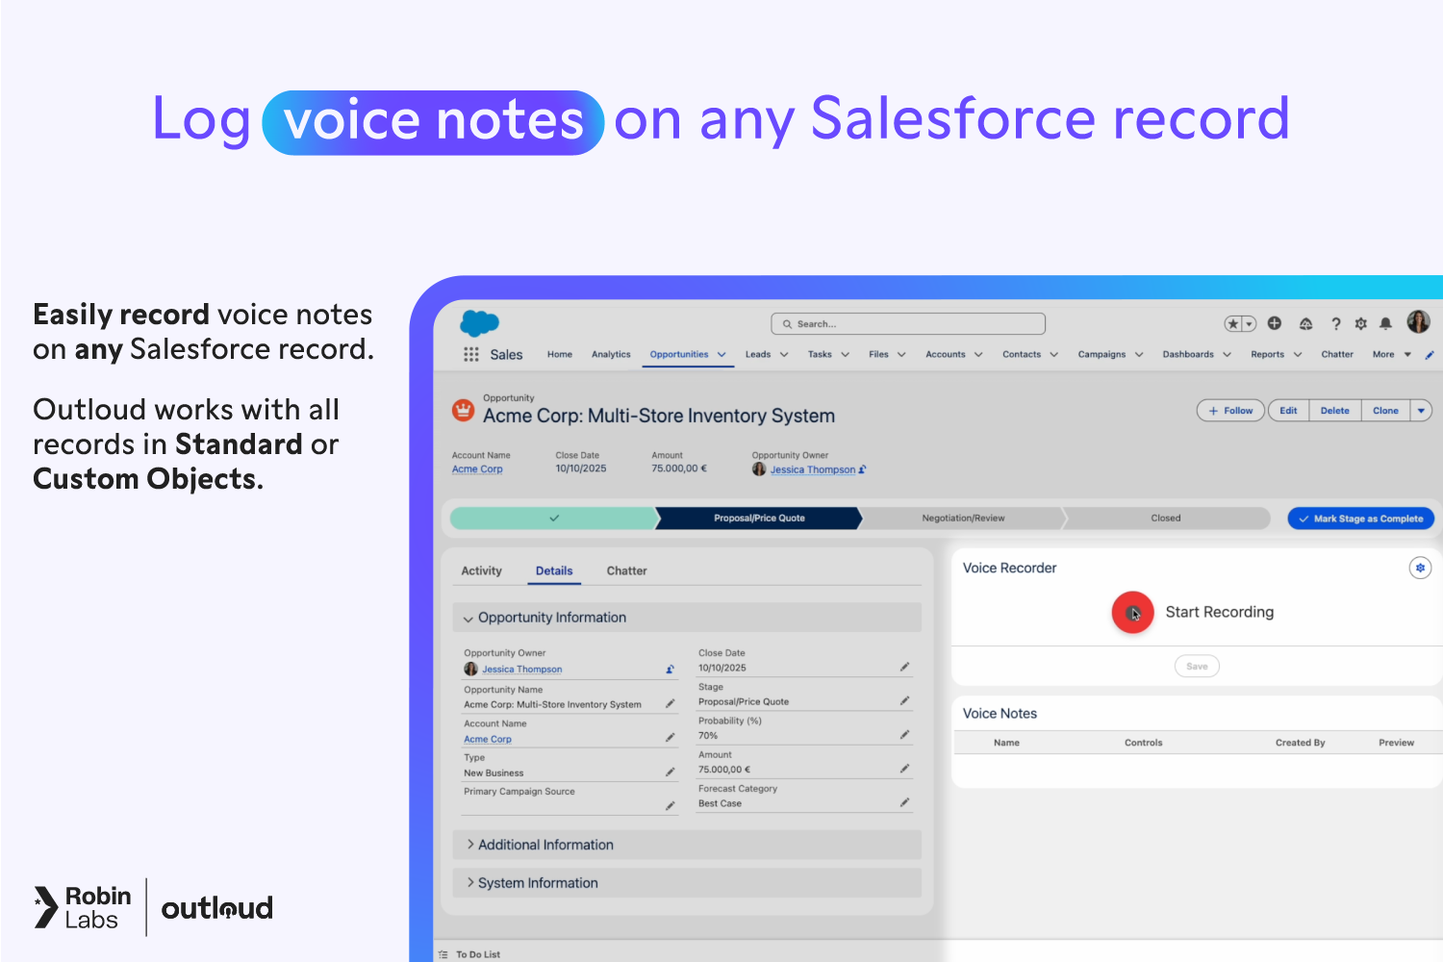This screenshot has height=962, width=1443.
Task: Edit the Probability field pencil icon
Action: (x=904, y=735)
